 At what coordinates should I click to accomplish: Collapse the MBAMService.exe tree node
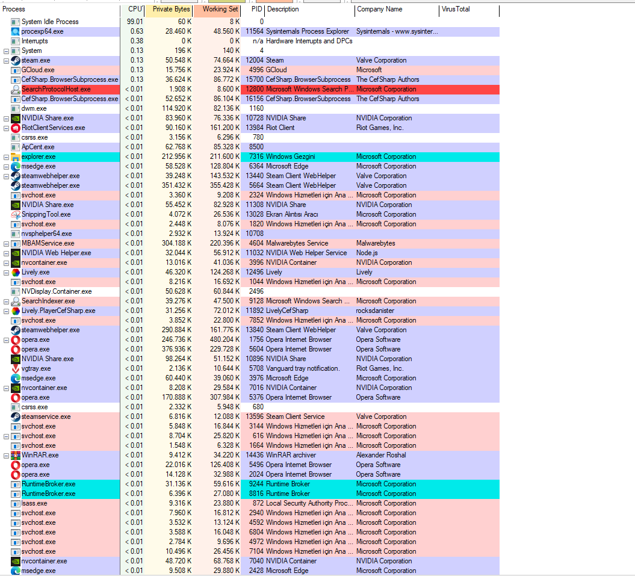6,244
